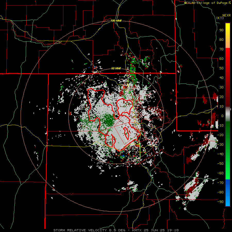The height and width of the screenshot is (232, 232).
Task: Click the -70 value on velocity scale
Action: [x=220, y=183]
